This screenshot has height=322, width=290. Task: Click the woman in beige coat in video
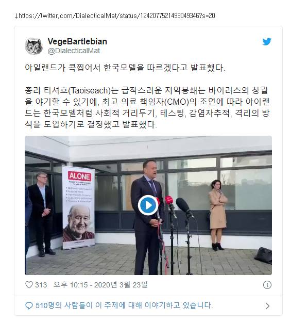pos(218,215)
